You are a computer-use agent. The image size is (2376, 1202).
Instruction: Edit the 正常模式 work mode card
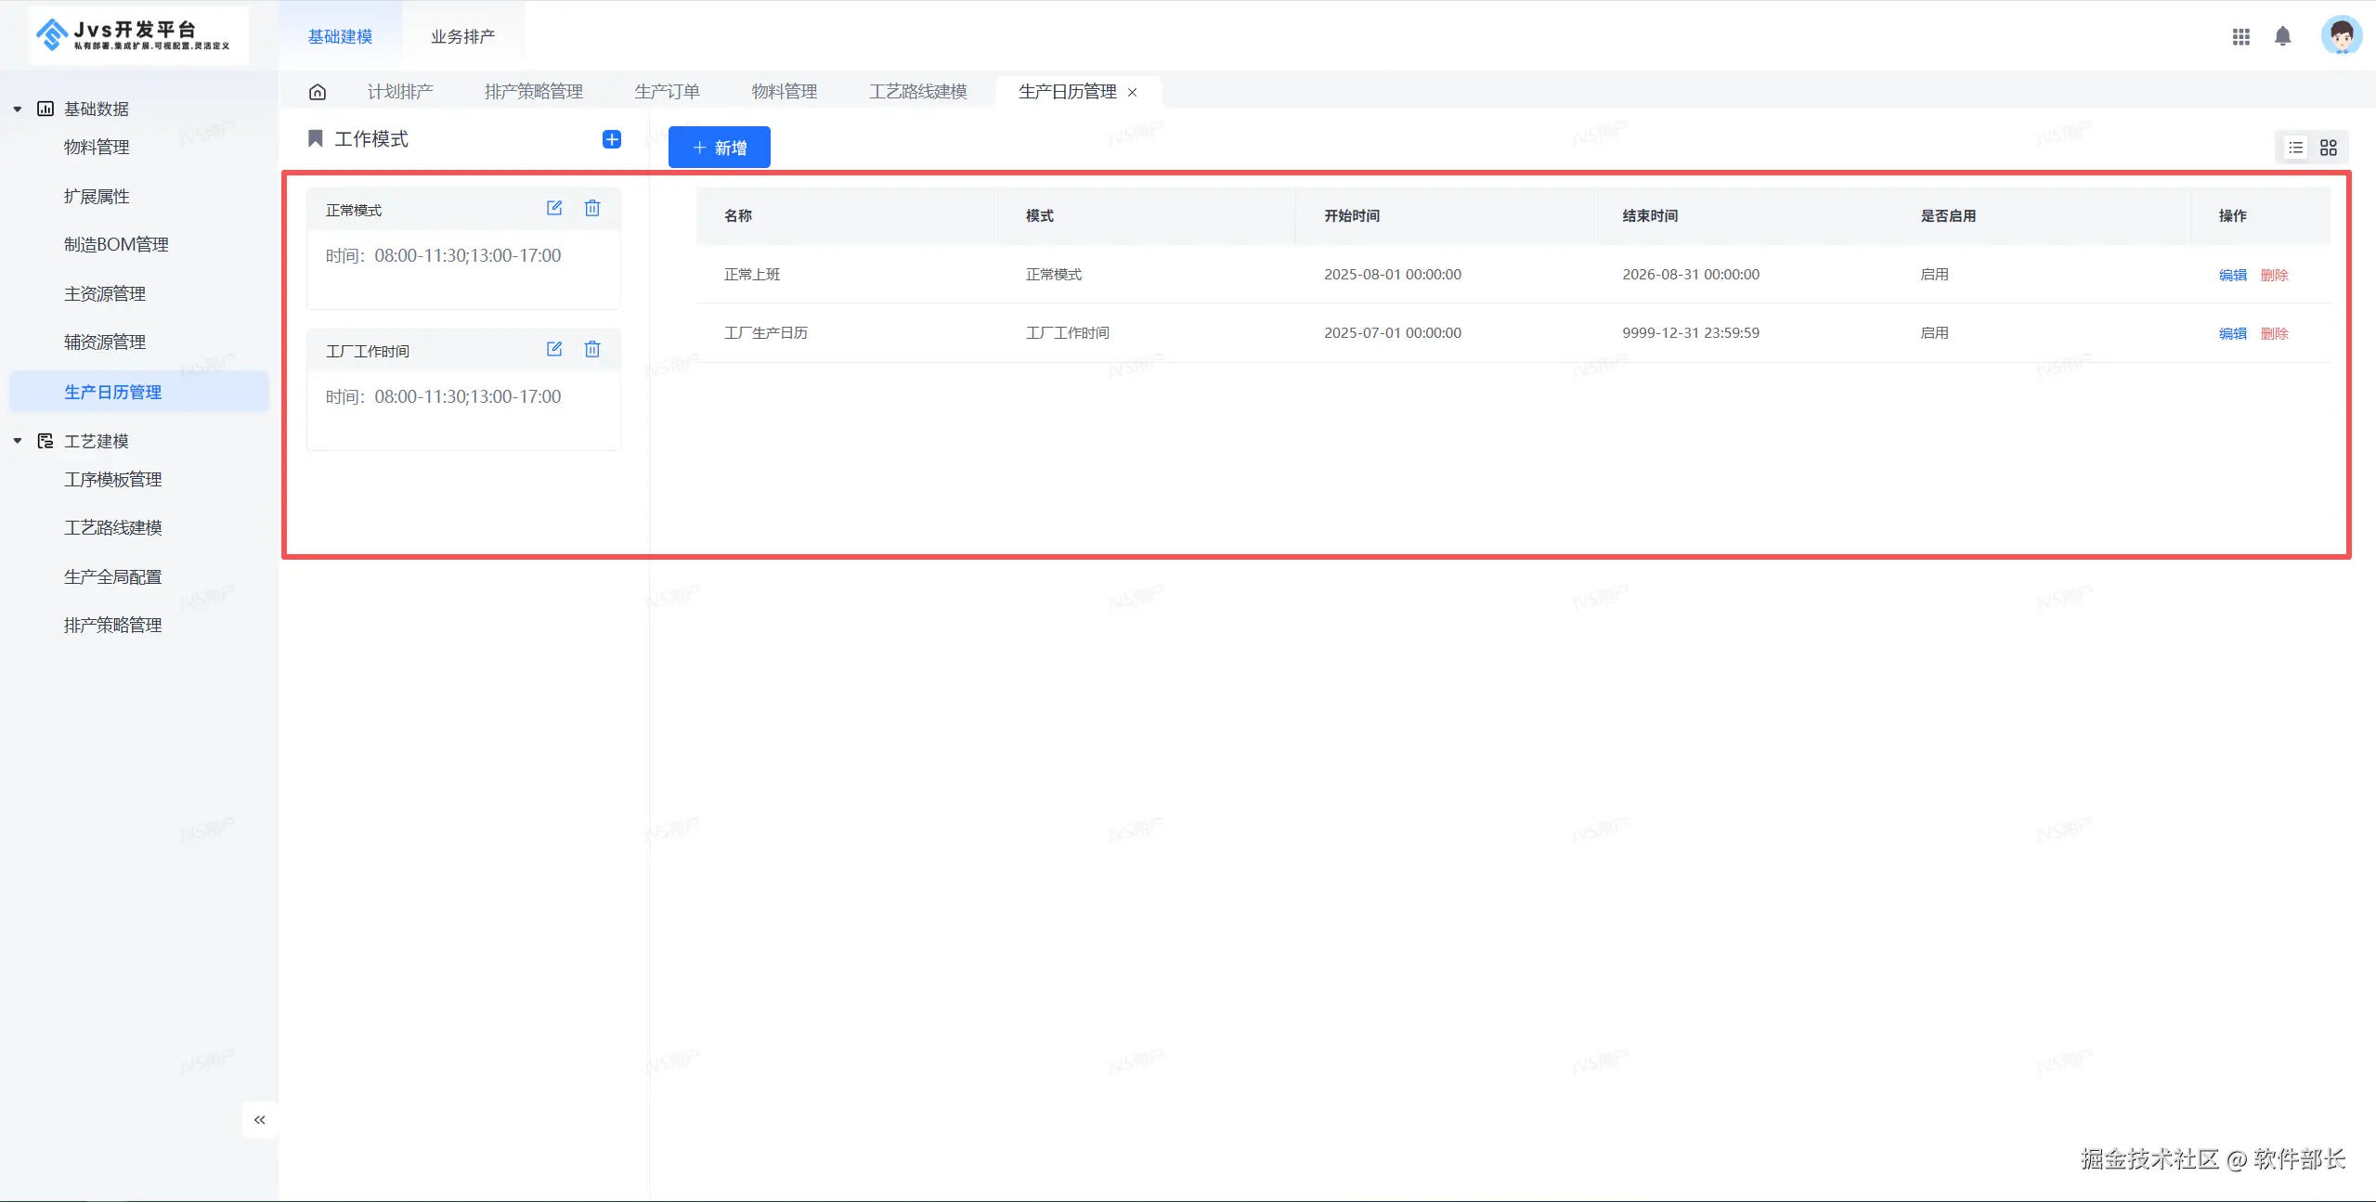coord(554,208)
